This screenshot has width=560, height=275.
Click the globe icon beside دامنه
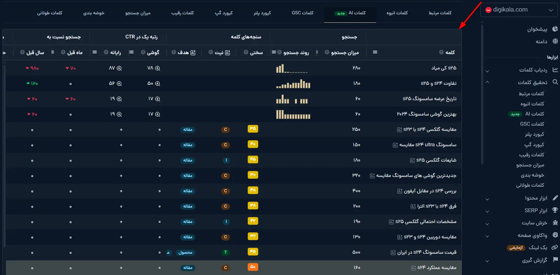pos(555,42)
